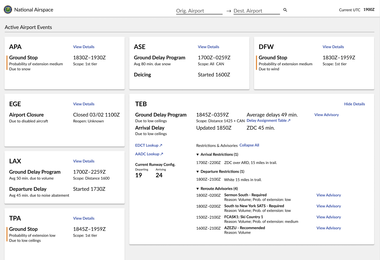View Advisory for Sermon South reroute
Viewport: 380px width, 260px height.
329,195
